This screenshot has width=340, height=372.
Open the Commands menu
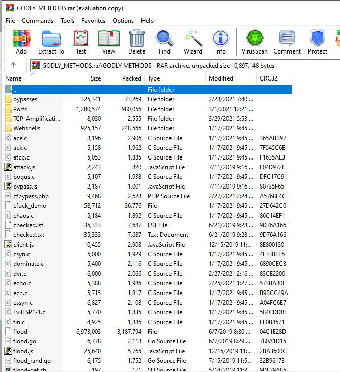[x=38, y=21]
